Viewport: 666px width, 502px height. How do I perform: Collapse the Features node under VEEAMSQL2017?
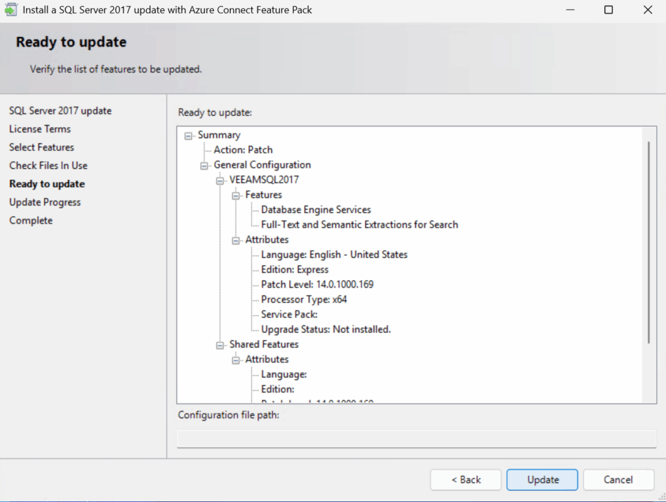[x=235, y=196]
